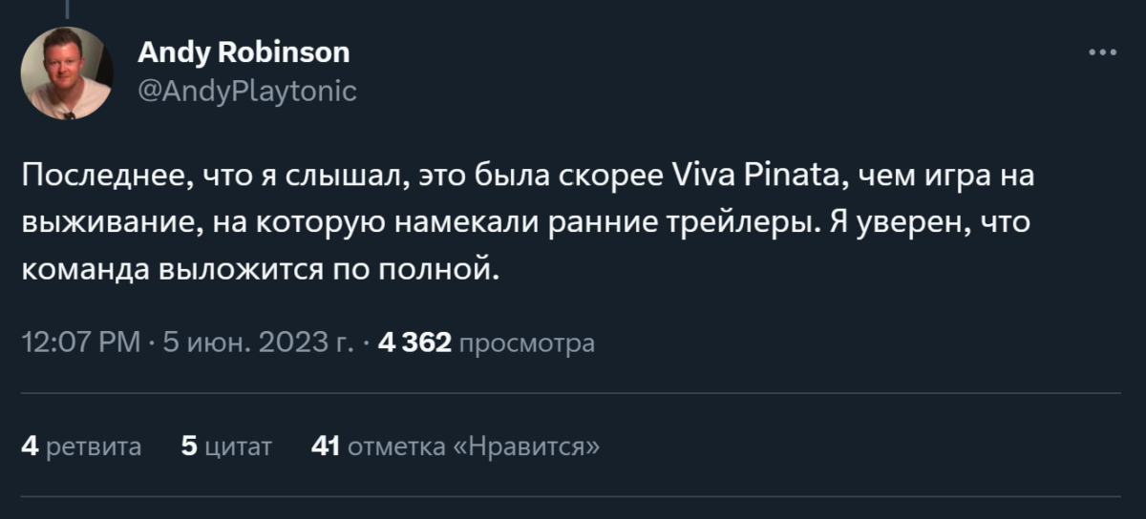The image size is (1146, 519).
Task: Show the 41 отметка «Нравится» list
Action: point(456,446)
